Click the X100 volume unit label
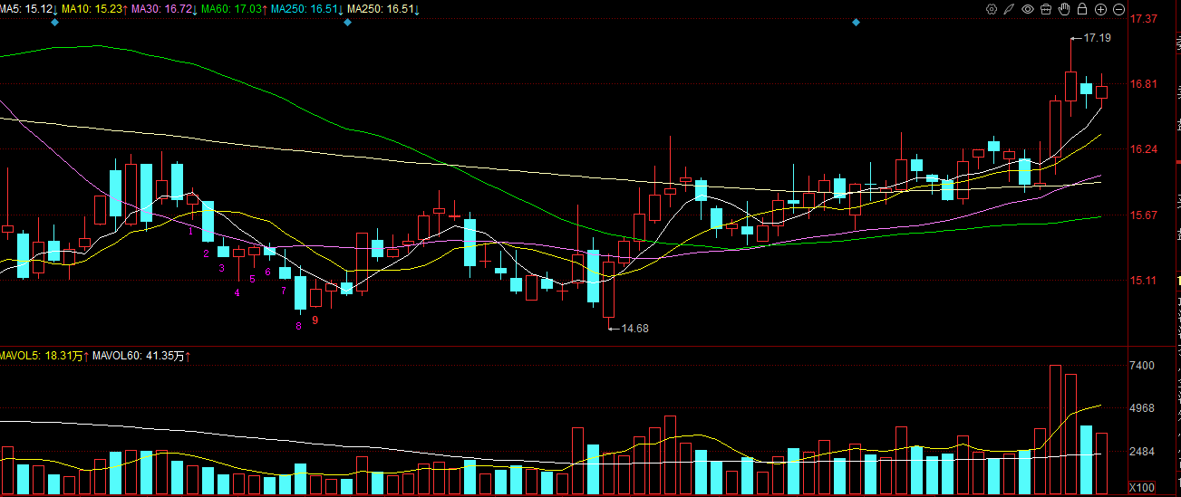1181x497 pixels. [x=1142, y=487]
